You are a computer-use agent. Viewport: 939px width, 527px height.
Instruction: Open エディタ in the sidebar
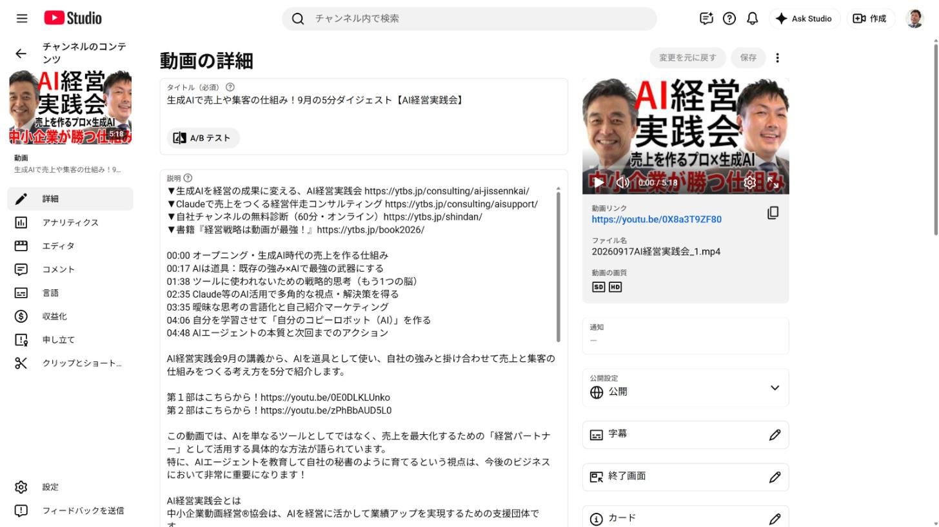[x=70, y=245]
